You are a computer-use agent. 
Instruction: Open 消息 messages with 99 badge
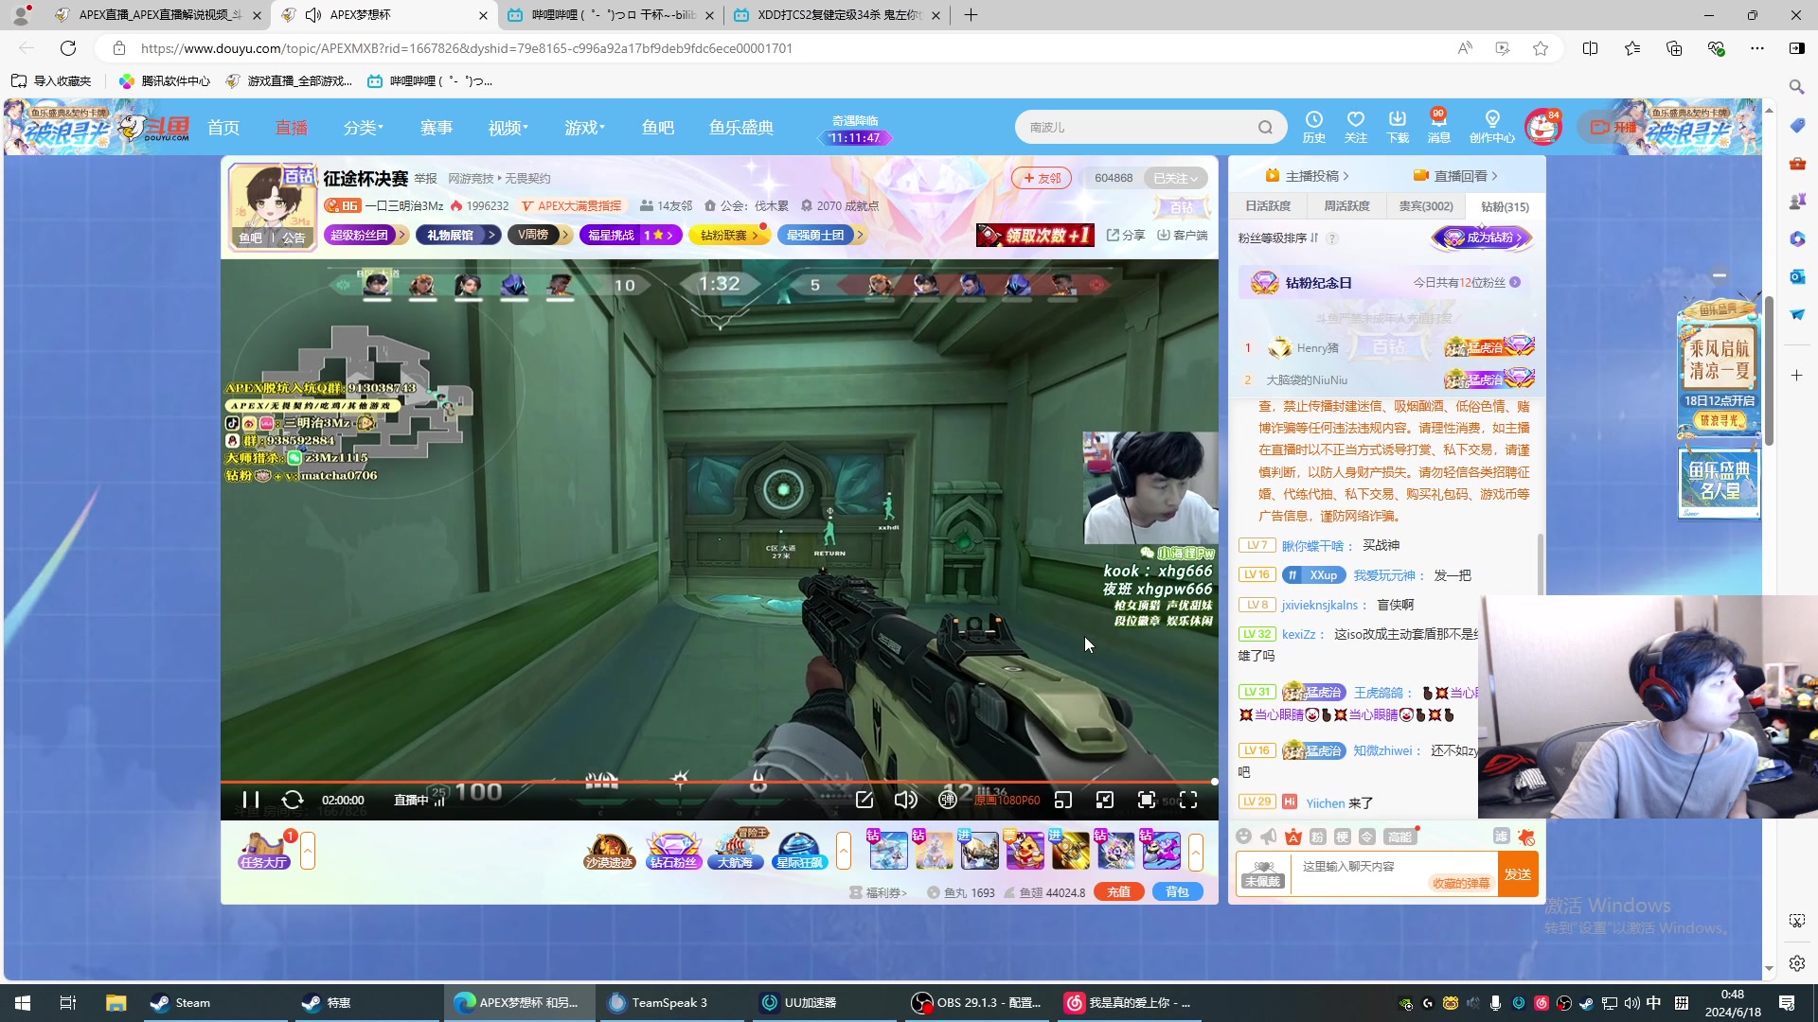1439,127
